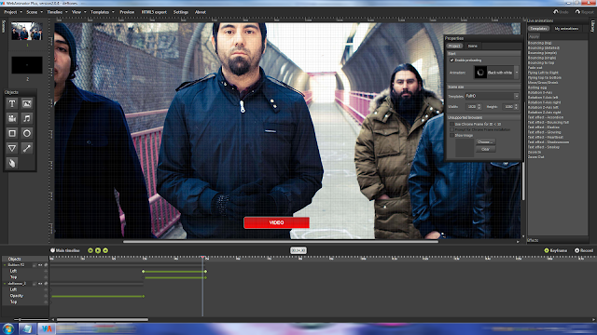
Task: Click add keyframe icon on Opacity row
Action: point(46,296)
